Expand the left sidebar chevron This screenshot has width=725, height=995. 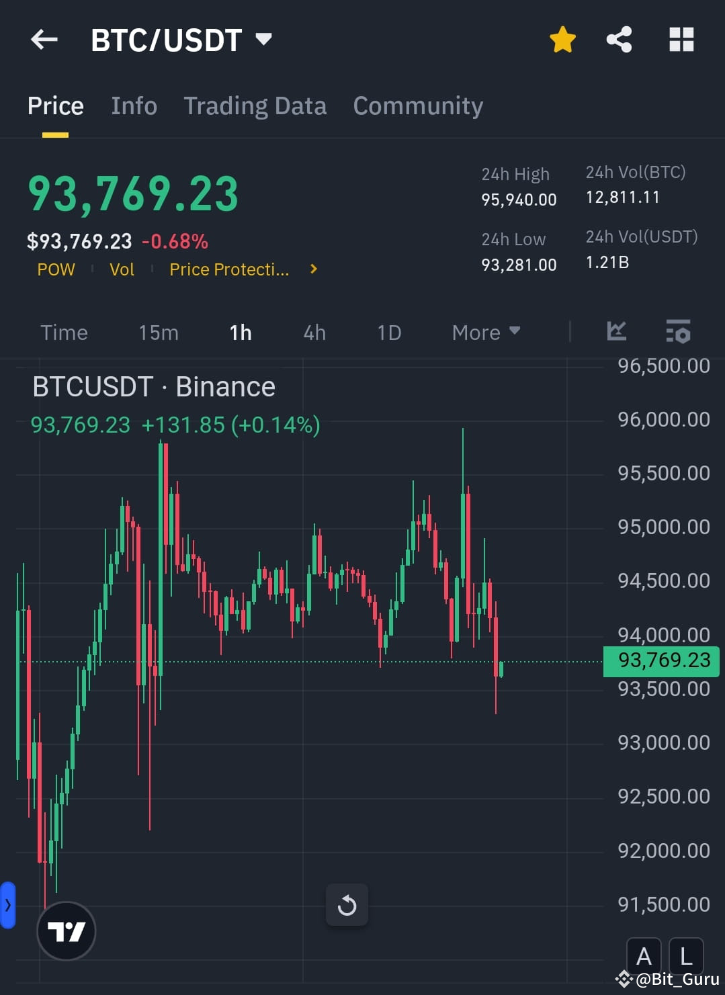(x=7, y=905)
